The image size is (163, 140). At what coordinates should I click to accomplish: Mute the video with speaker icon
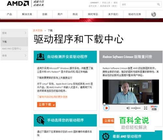pyautogui.click(x=128, y=108)
